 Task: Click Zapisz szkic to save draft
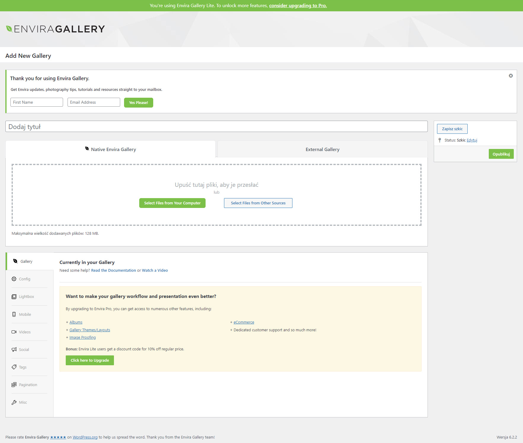click(452, 129)
